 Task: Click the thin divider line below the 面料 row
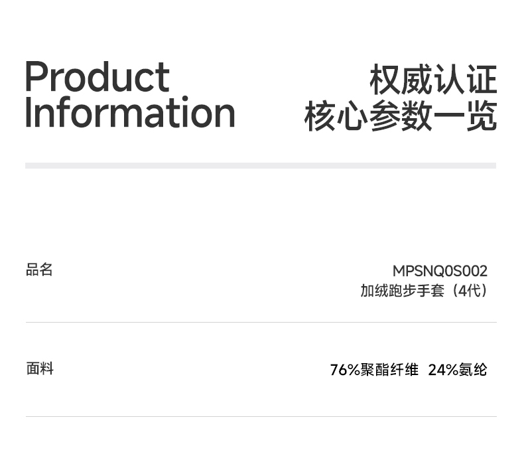[x=261, y=417]
